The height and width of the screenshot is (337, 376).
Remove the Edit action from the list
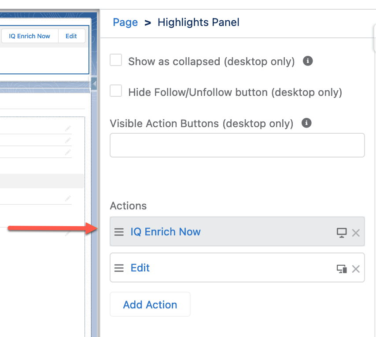click(x=356, y=268)
